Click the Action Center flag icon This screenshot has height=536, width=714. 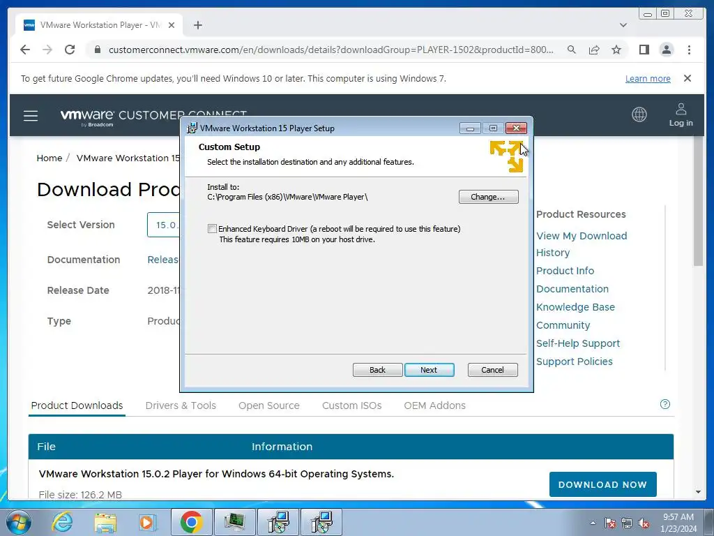(609, 523)
